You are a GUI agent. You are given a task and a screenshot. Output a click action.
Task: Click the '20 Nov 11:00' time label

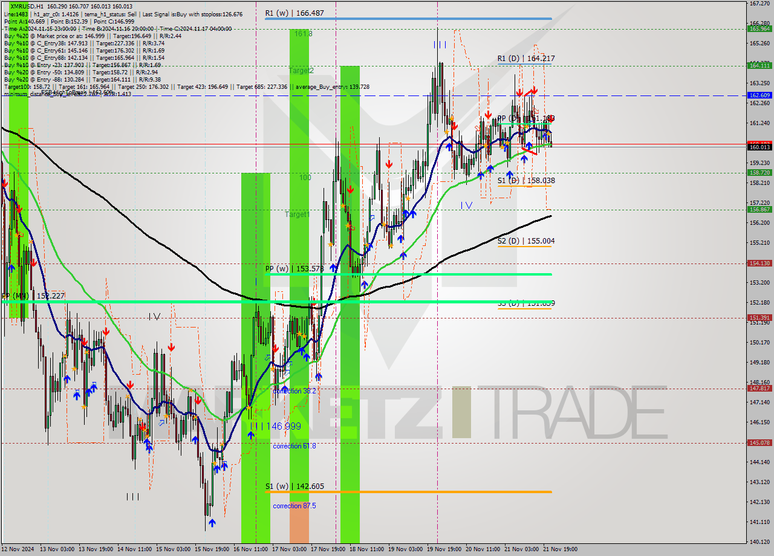point(483,549)
